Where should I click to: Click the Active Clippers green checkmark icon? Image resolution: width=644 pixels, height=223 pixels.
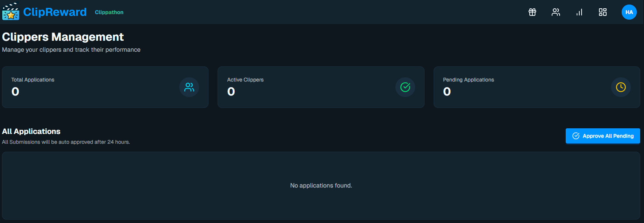point(405,87)
